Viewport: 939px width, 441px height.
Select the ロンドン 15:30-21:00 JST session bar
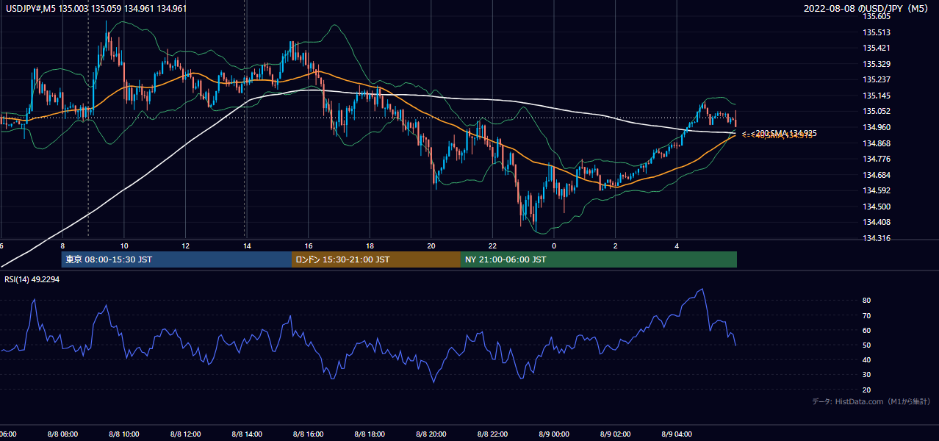pyautogui.click(x=376, y=259)
